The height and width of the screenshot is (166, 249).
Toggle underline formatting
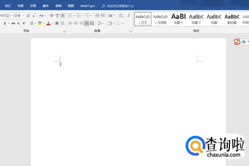click(5, 23)
